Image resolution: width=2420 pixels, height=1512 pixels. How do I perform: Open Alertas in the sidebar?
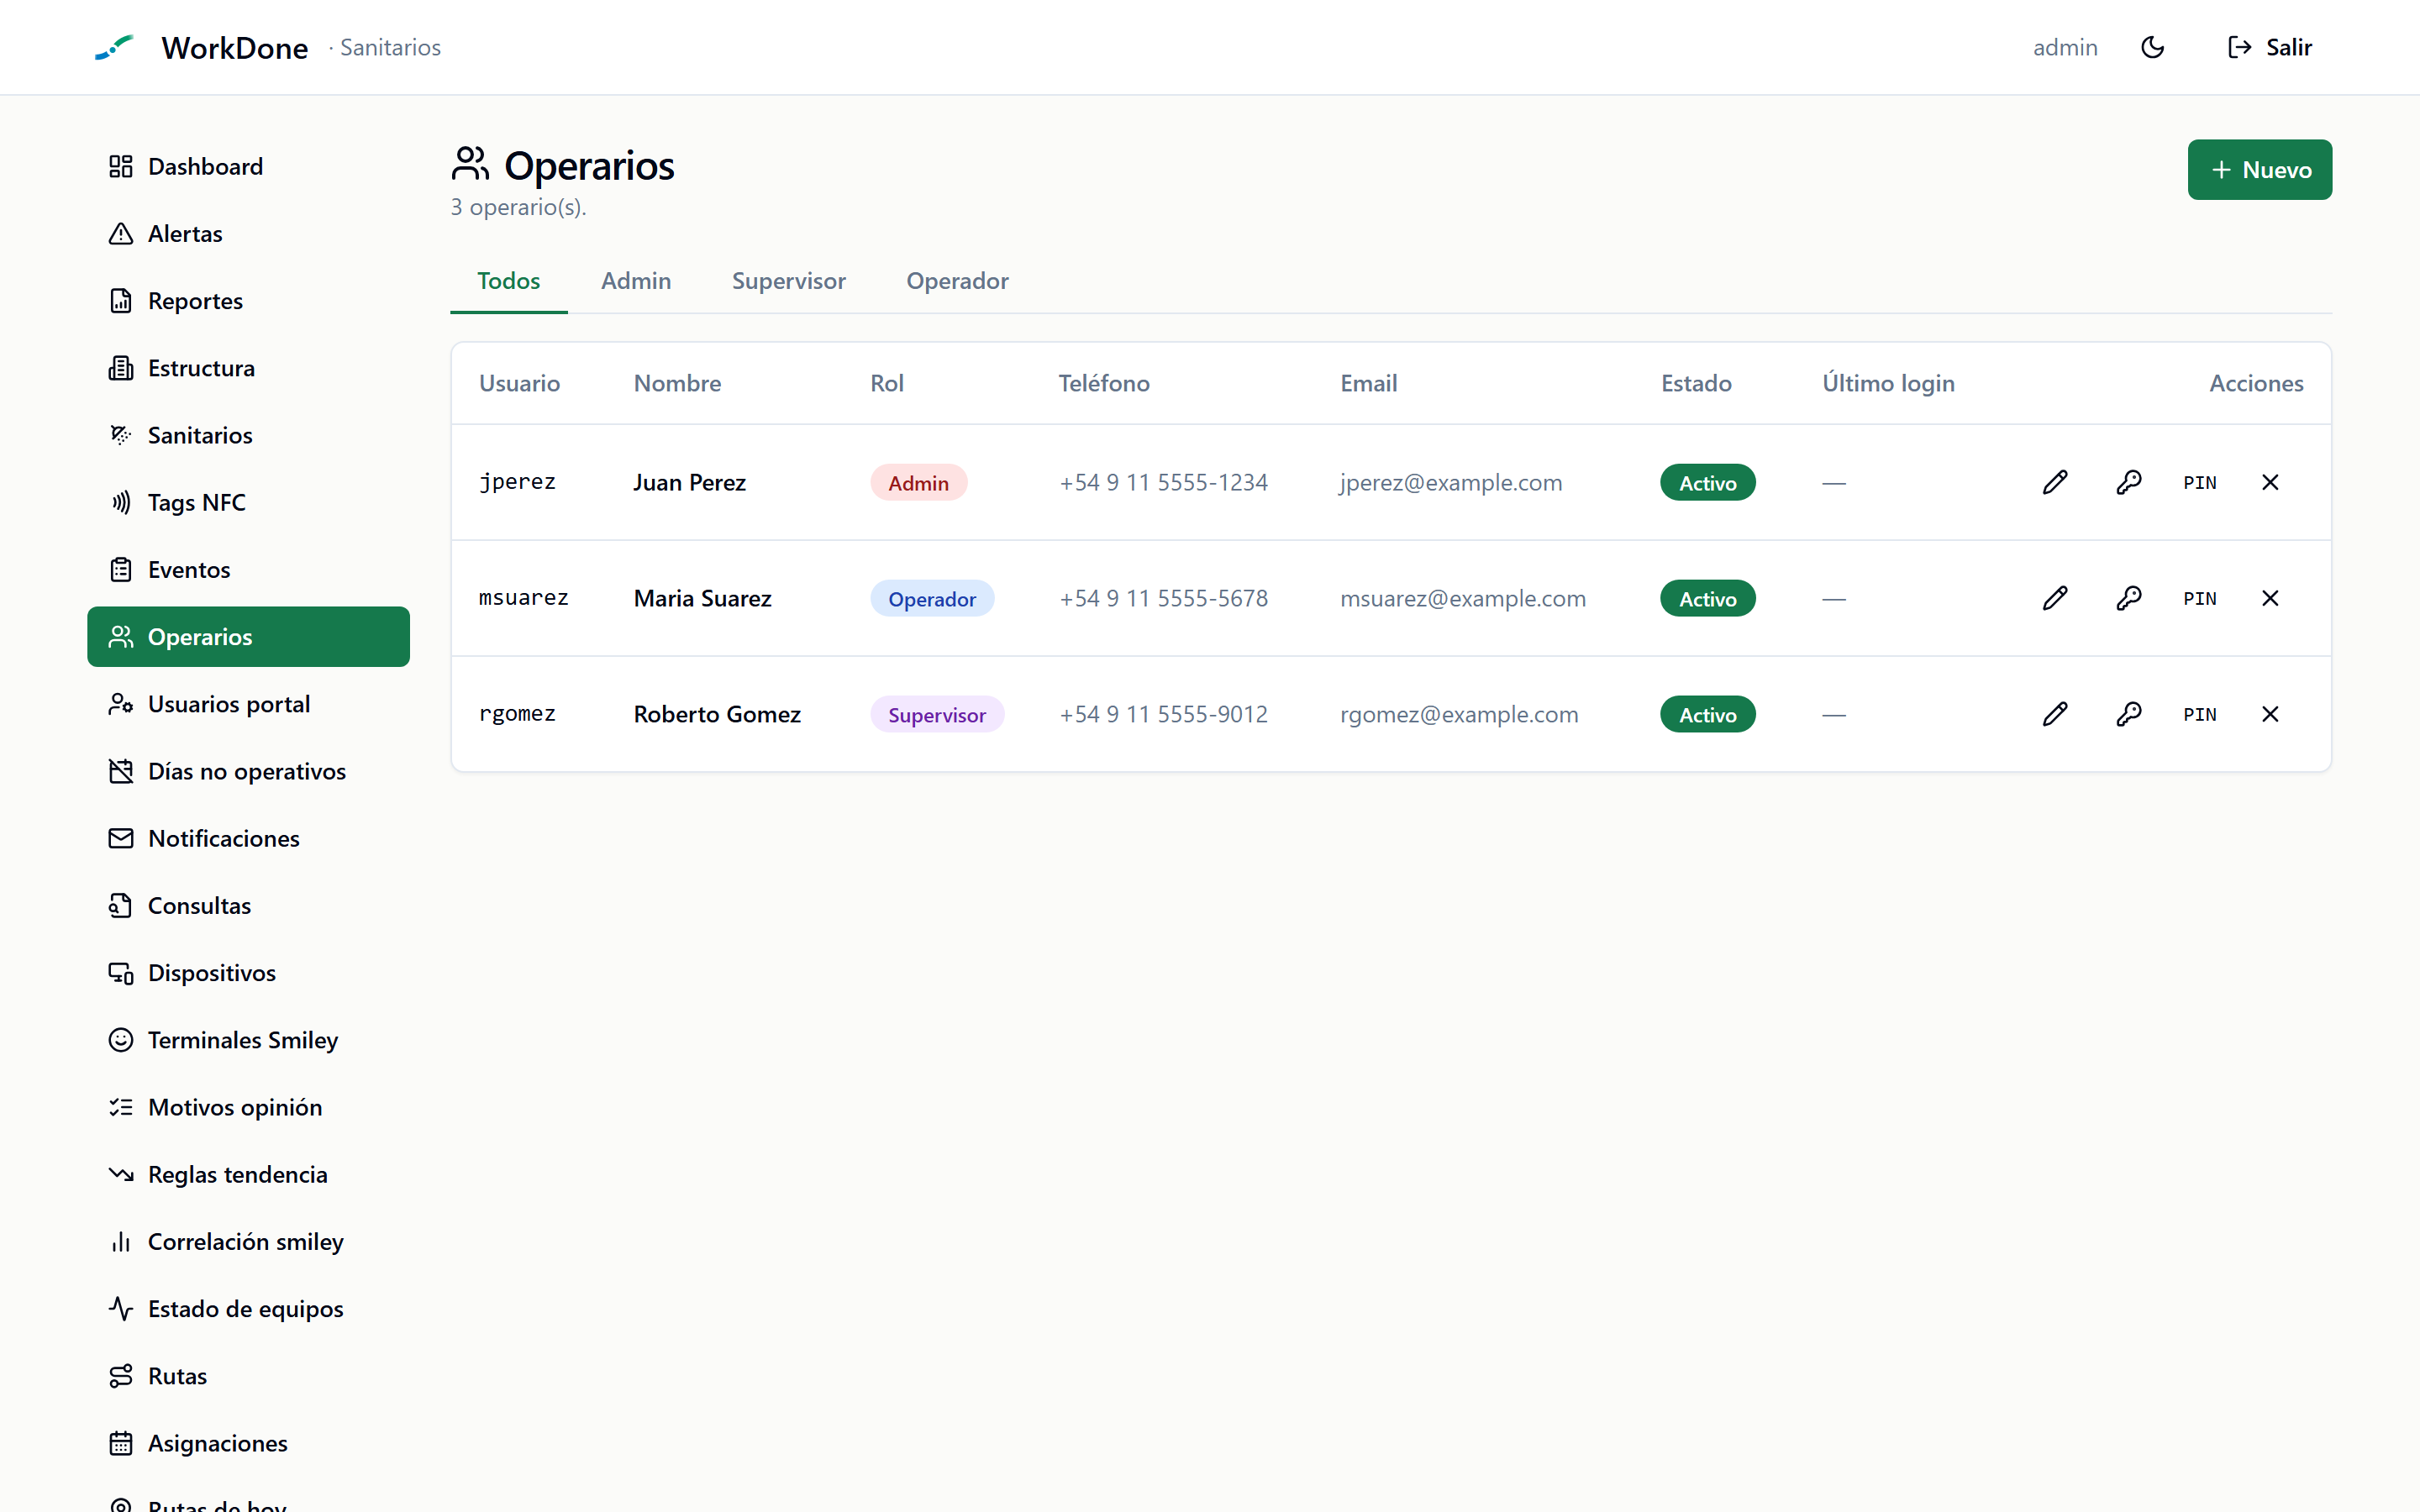click(248, 233)
